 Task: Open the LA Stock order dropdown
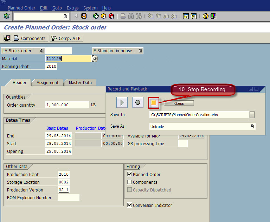coord(42,51)
